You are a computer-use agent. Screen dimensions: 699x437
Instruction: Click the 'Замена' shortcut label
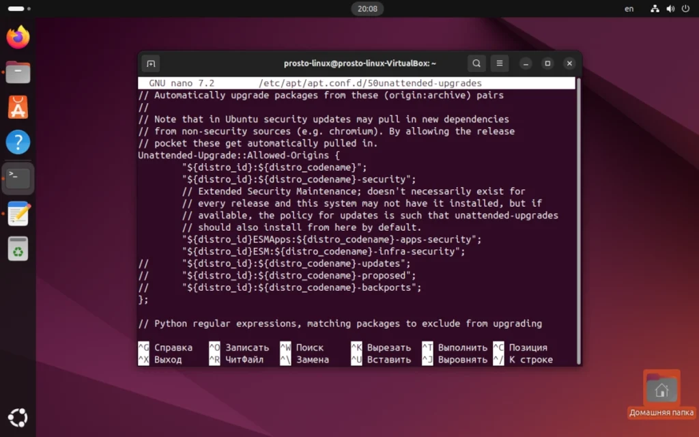click(x=313, y=360)
